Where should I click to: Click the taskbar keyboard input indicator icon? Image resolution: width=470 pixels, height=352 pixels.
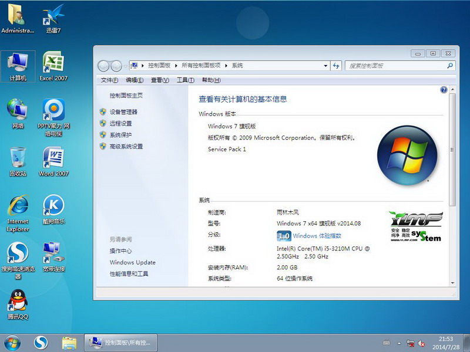(387, 343)
